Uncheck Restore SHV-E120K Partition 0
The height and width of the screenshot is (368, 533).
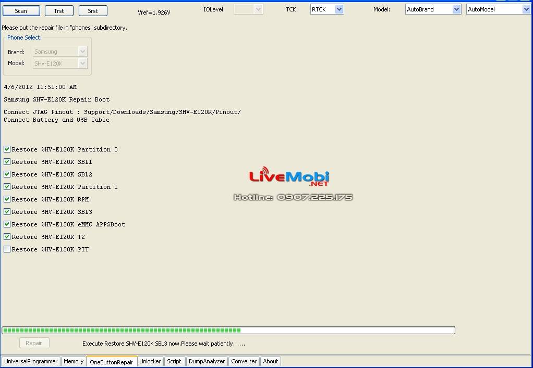pos(7,149)
